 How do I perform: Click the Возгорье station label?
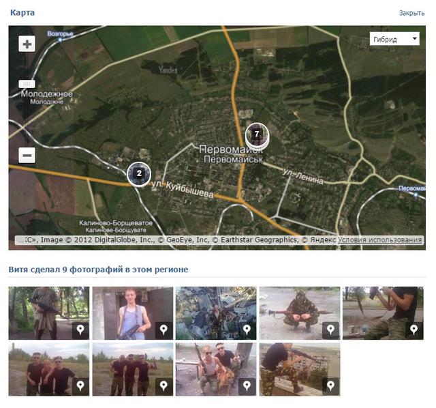(60, 33)
